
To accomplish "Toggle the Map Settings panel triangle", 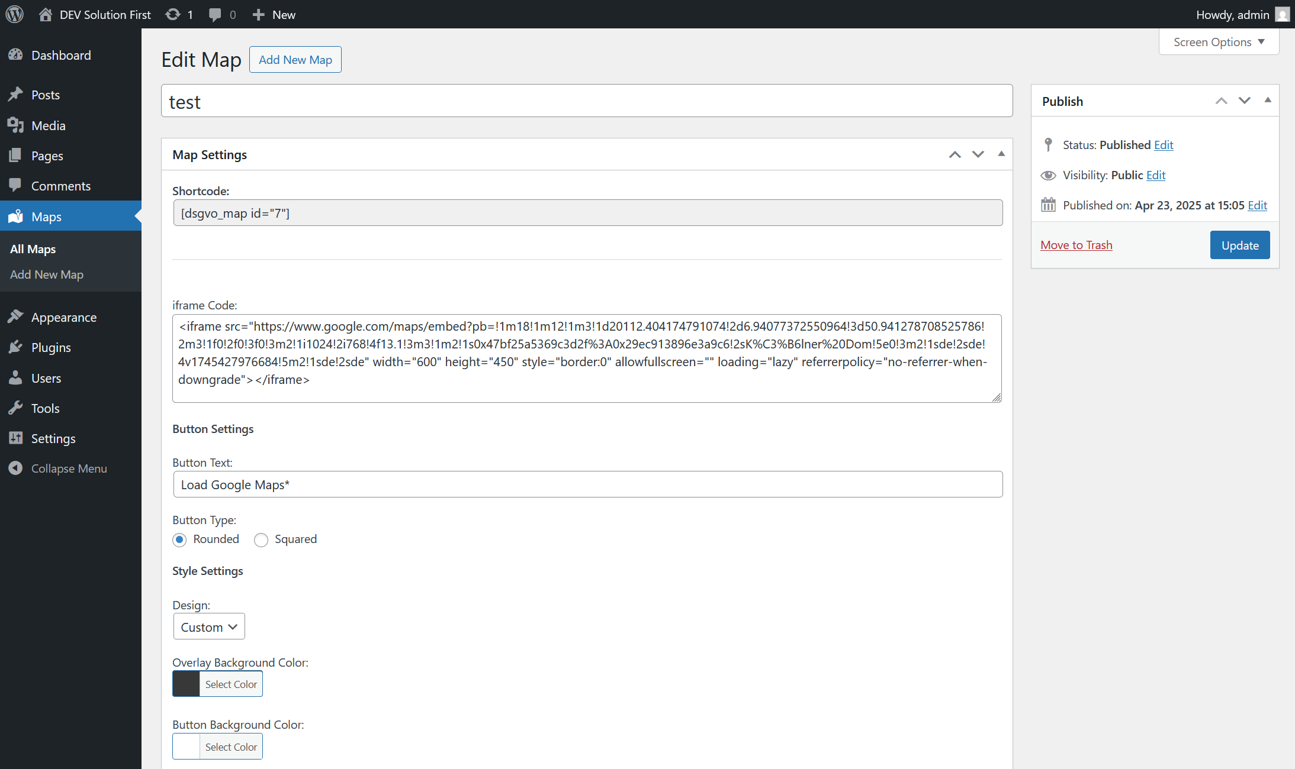I will click(1001, 154).
